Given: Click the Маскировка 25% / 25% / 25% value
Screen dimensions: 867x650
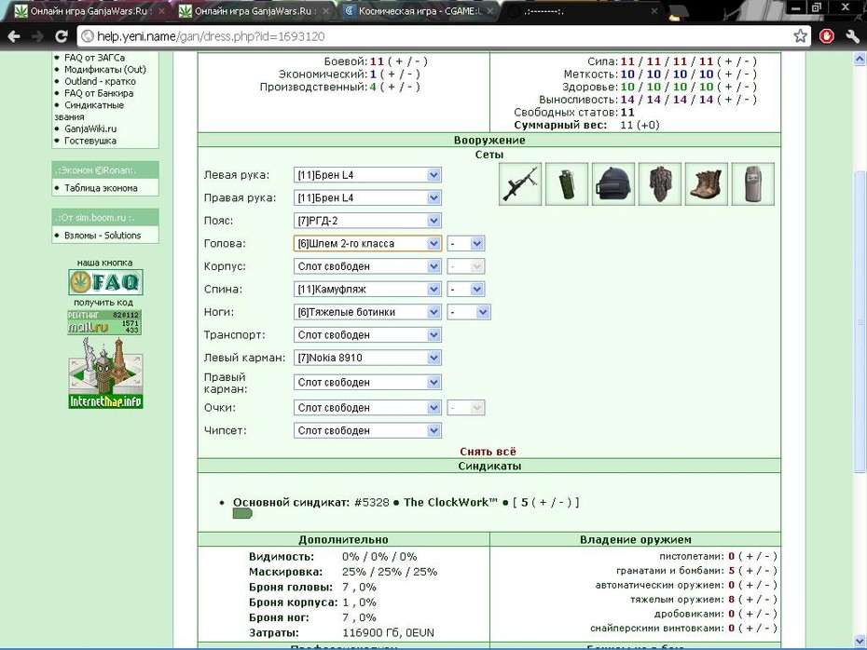Looking at the screenshot, I should point(390,572).
